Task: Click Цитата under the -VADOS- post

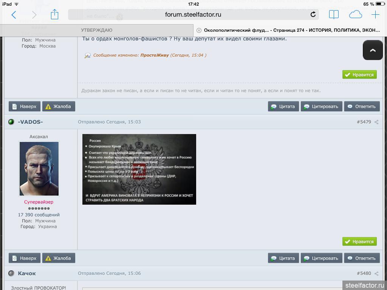Action: [x=283, y=258]
